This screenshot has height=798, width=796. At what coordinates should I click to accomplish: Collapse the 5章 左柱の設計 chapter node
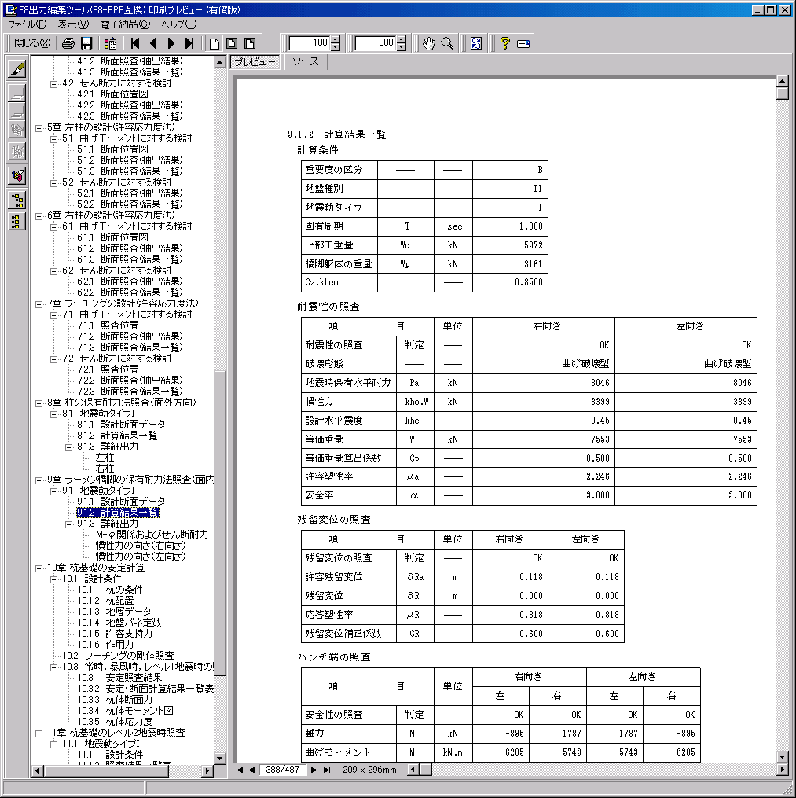[39, 128]
